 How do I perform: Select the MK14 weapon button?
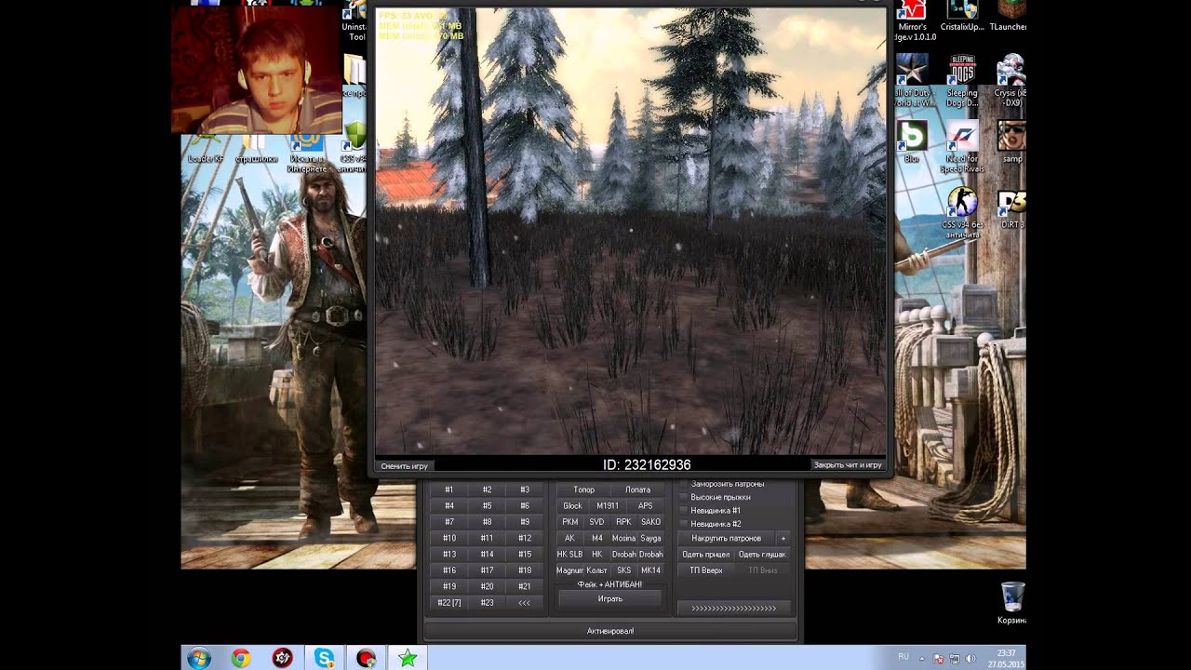click(651, 570)
